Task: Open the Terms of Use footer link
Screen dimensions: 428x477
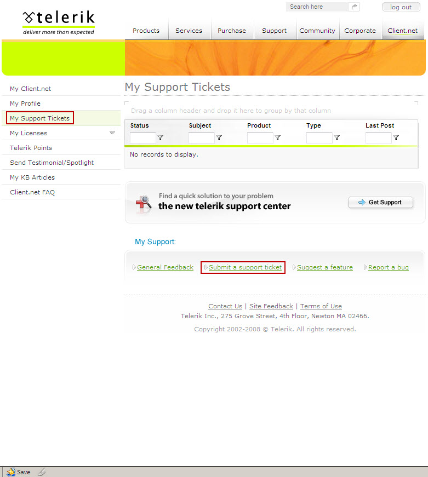Action: coord(321,306)
